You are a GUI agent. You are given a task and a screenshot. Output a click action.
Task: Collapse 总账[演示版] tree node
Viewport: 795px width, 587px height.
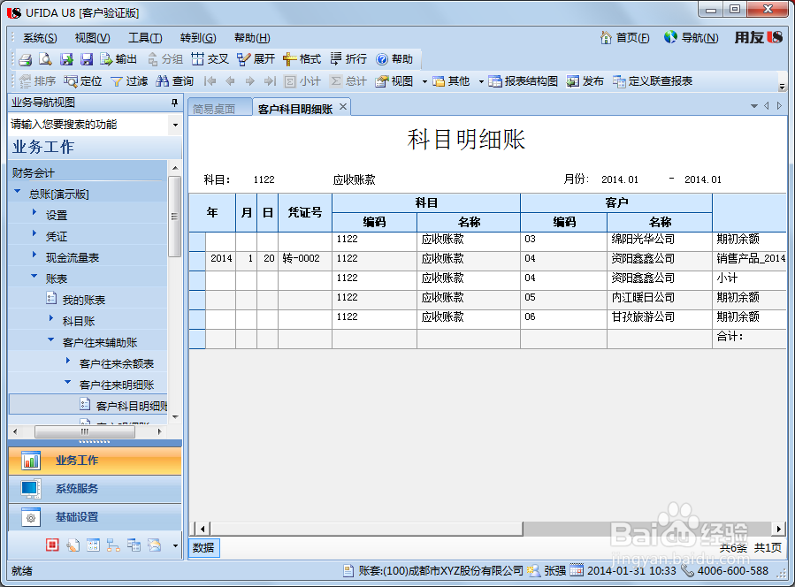click(x=18, y=192)
